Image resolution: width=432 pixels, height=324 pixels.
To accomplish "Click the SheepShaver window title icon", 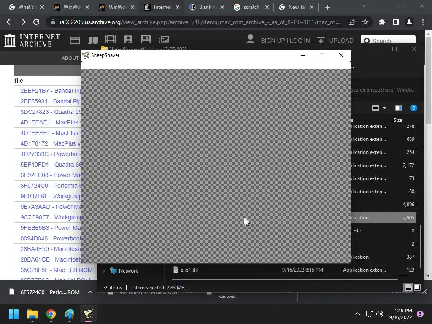I will coord(86,55).
